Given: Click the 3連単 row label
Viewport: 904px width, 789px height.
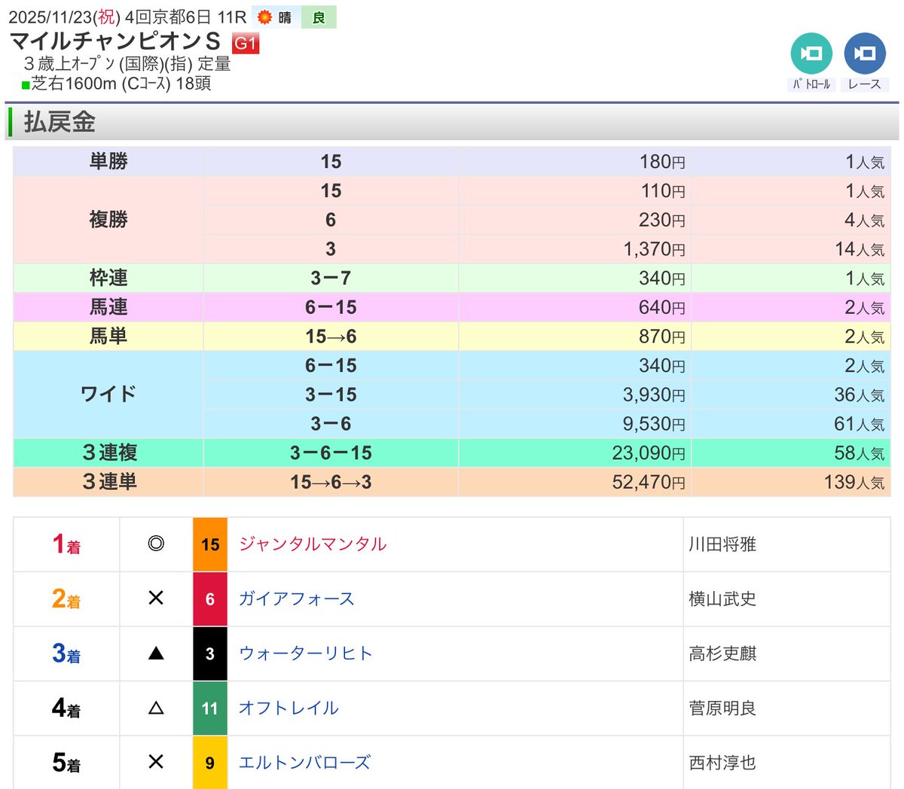Looking at the screenshot, I should (x=110, y=482).
